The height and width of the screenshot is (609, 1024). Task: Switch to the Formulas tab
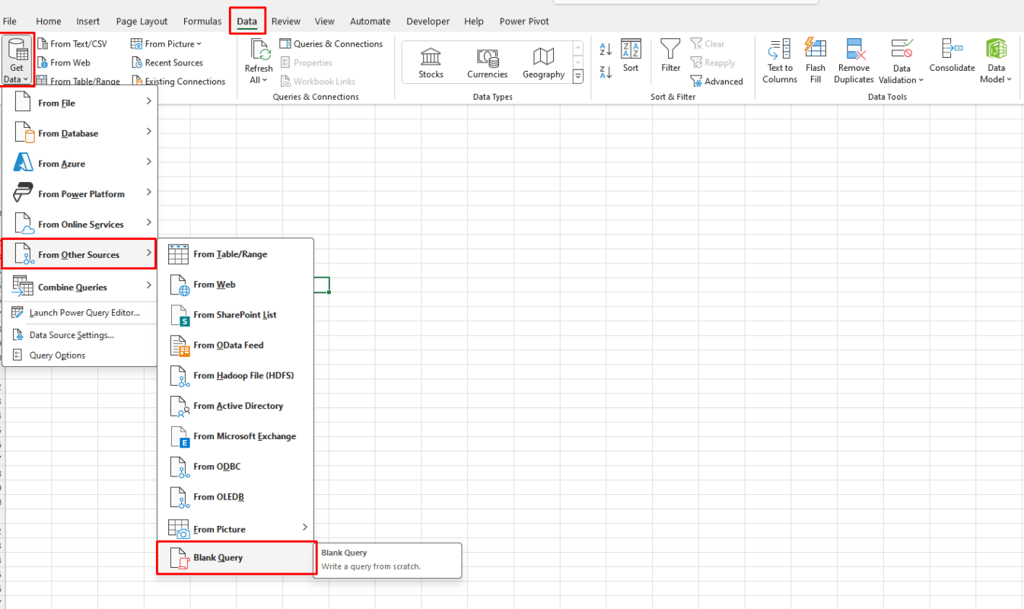click(x=202, y=21)
